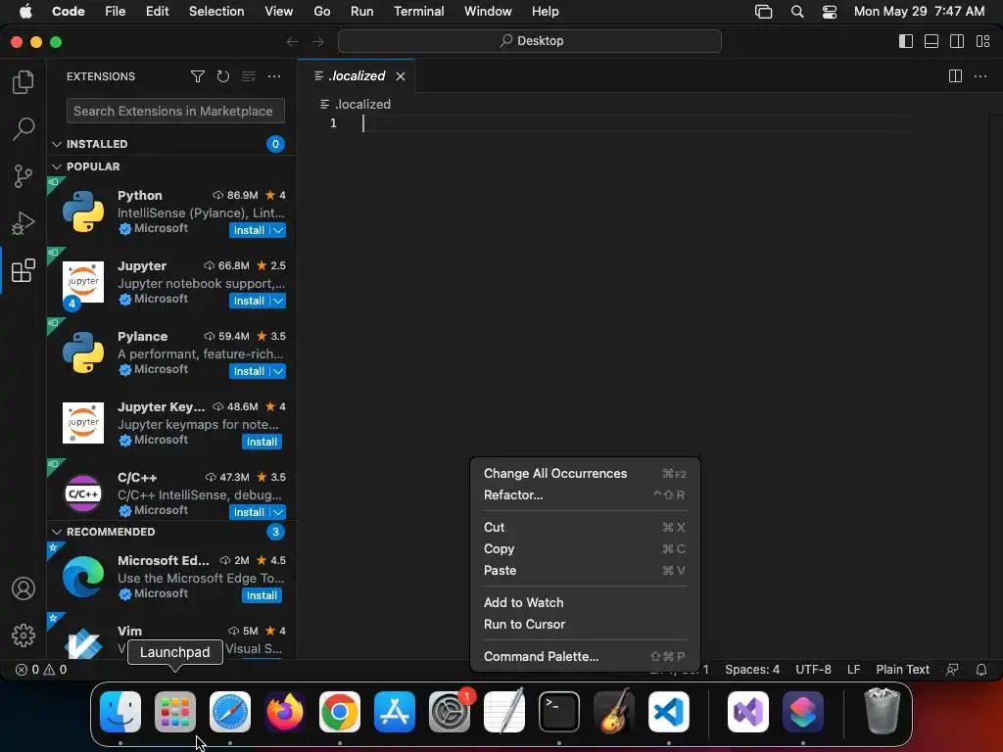
Task: Click the feedback icon in status bar
Action: coord(952,670)
